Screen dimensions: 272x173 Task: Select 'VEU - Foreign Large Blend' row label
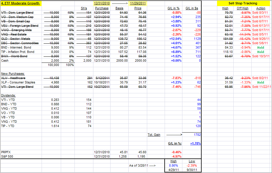[x=19, y=26]
